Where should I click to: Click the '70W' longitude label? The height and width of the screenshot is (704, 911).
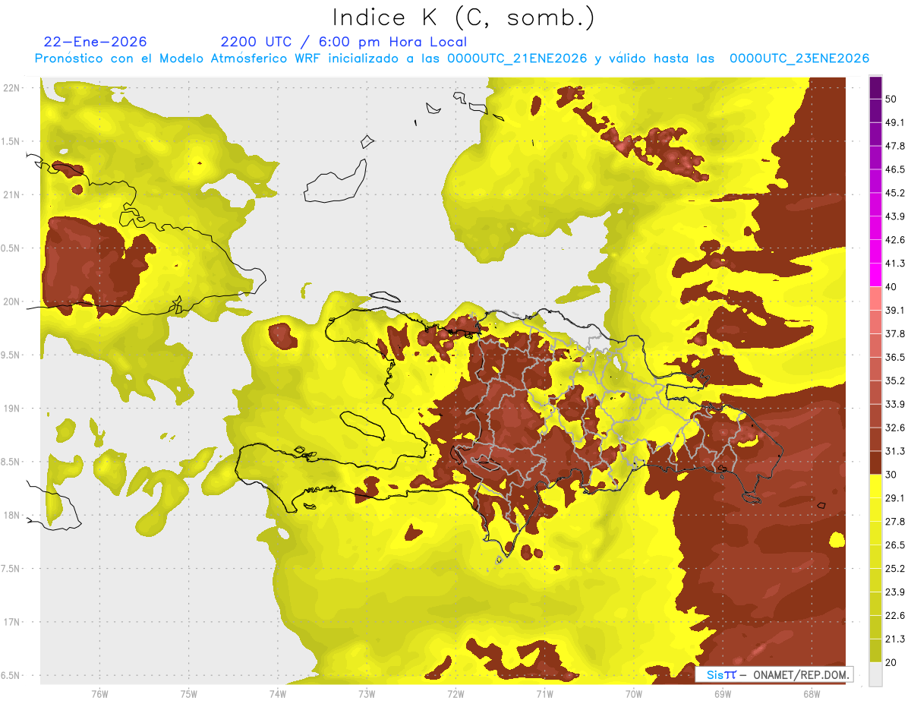tap(634, 693)
